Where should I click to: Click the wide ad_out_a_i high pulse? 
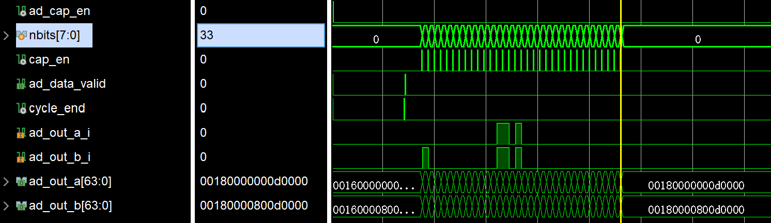point(503,134)
